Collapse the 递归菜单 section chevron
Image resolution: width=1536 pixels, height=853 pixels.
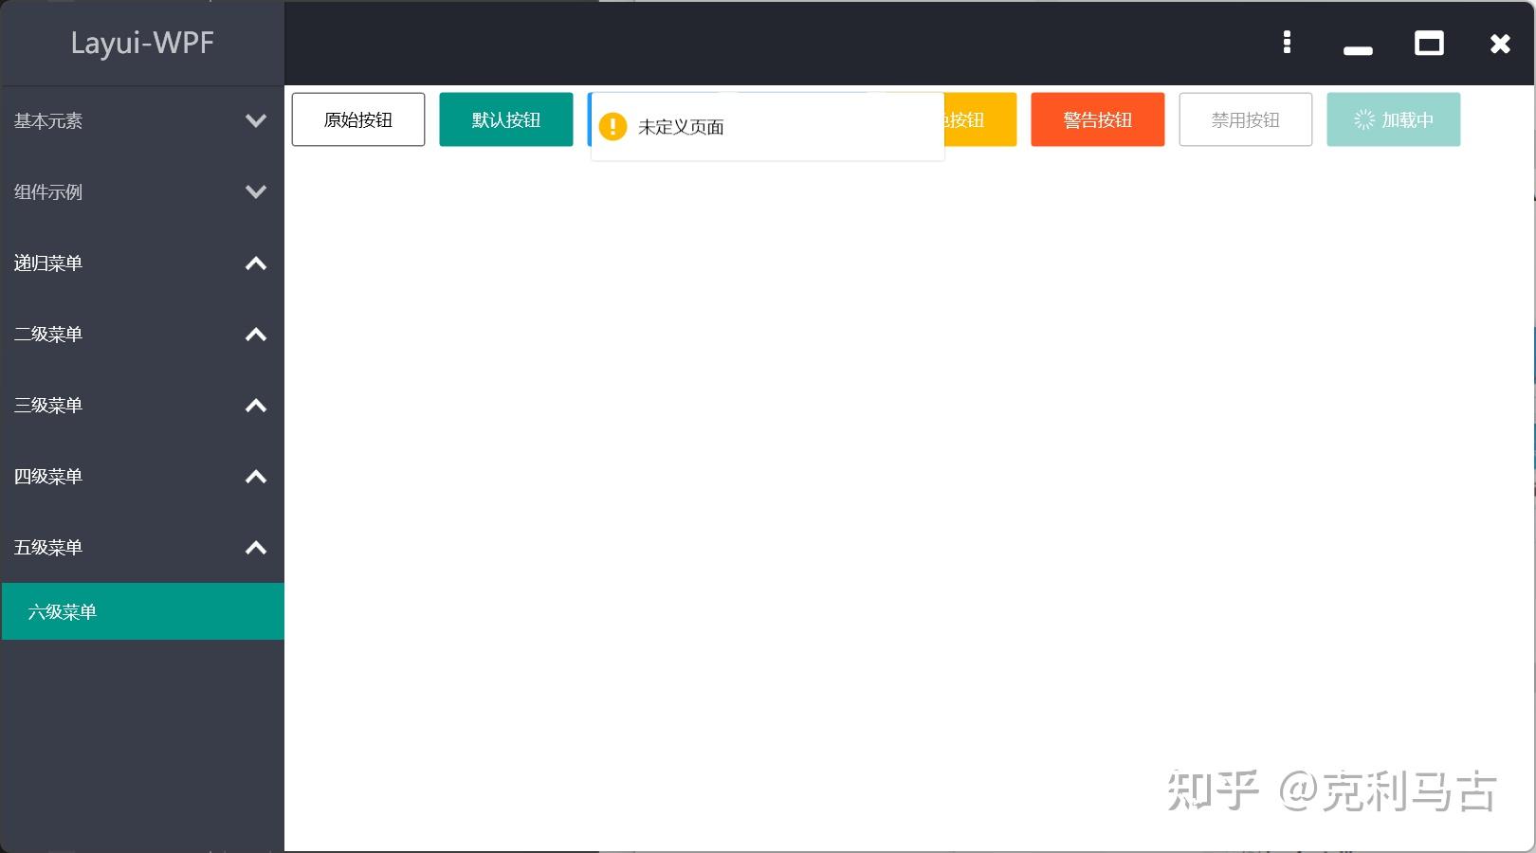click(254, 263)
